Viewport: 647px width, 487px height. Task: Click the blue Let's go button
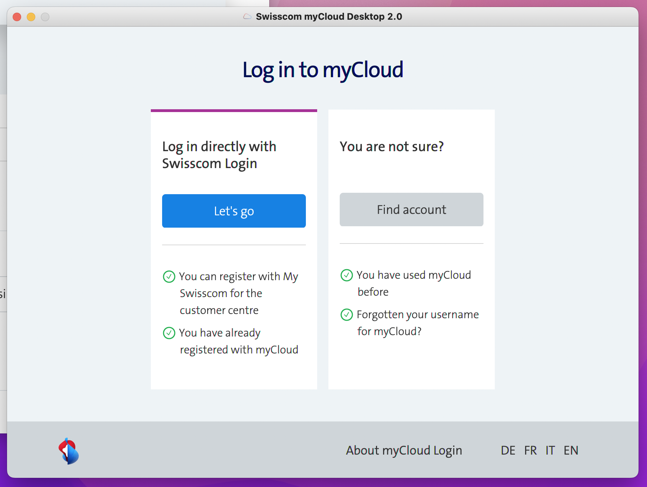(234, 211)
